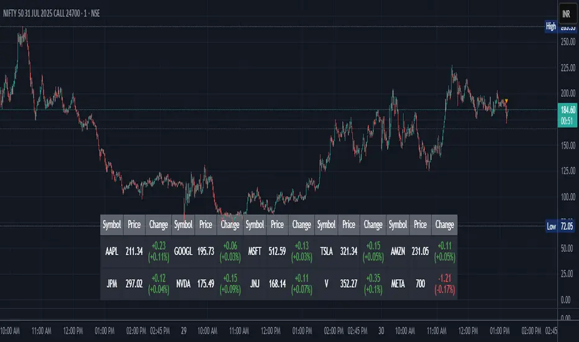Viewport: 579px width, 342px height.
Task: Click the Low price label tag
Action: coord(550,226)
